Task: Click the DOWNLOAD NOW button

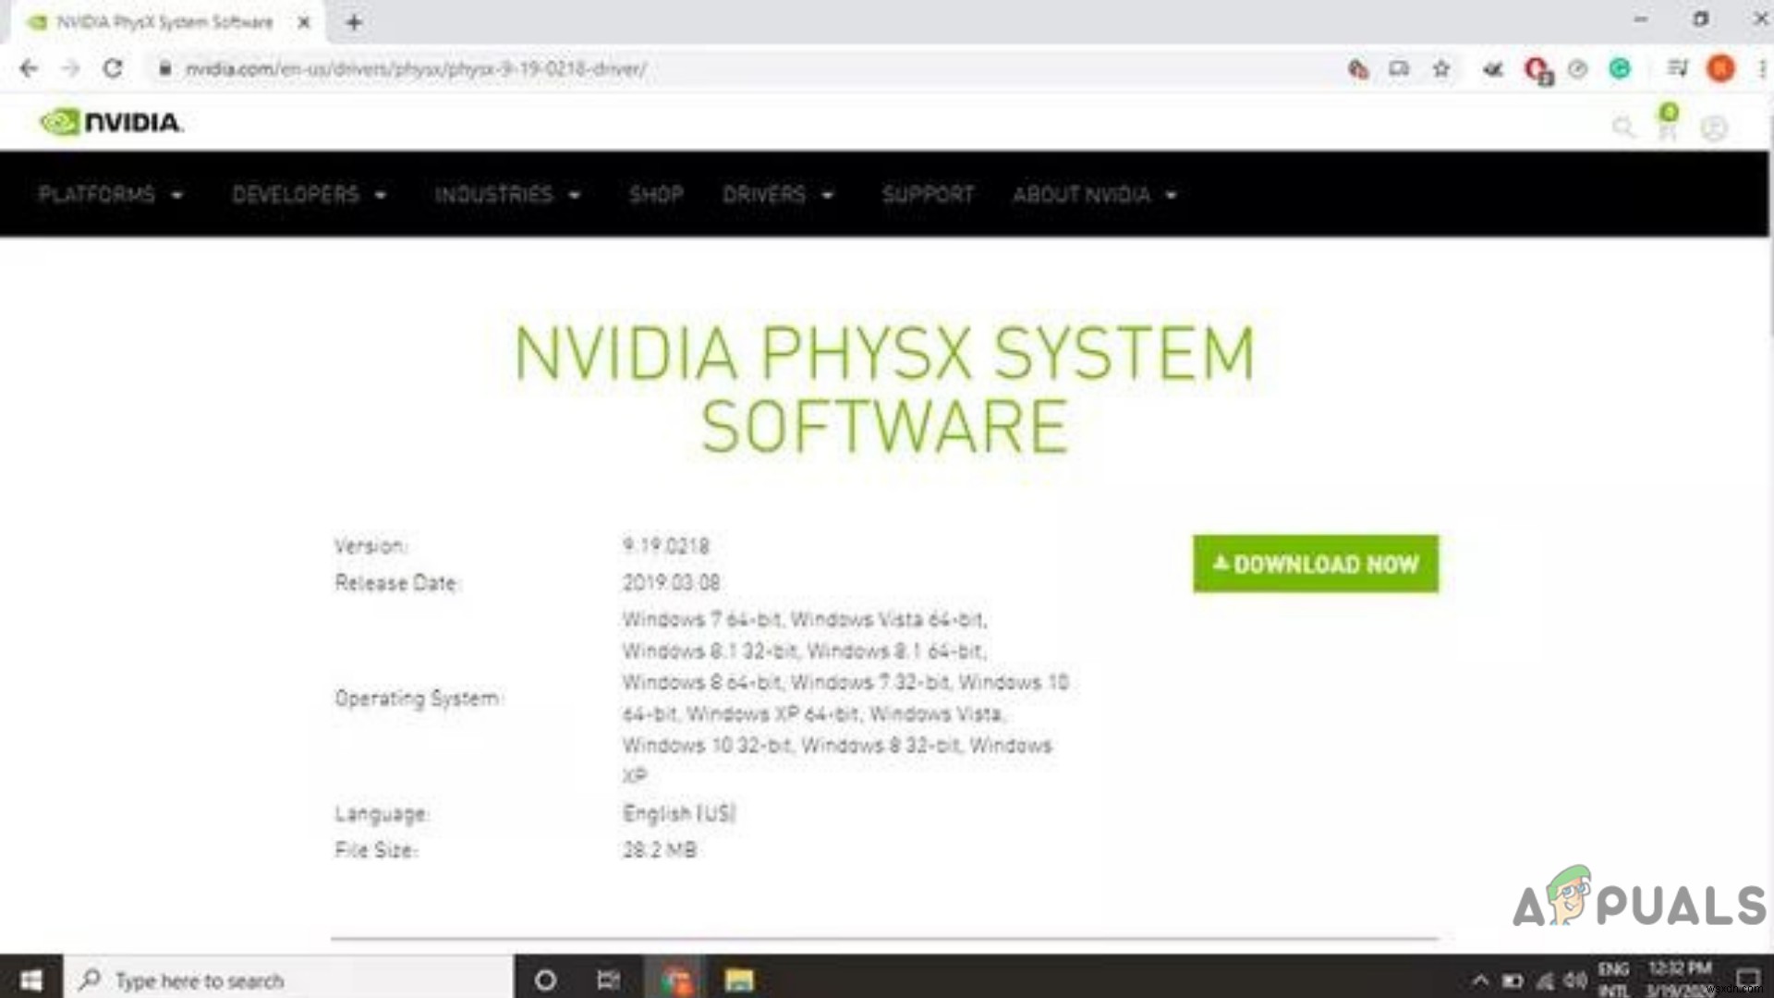Action: click(x=1316, y=565)
